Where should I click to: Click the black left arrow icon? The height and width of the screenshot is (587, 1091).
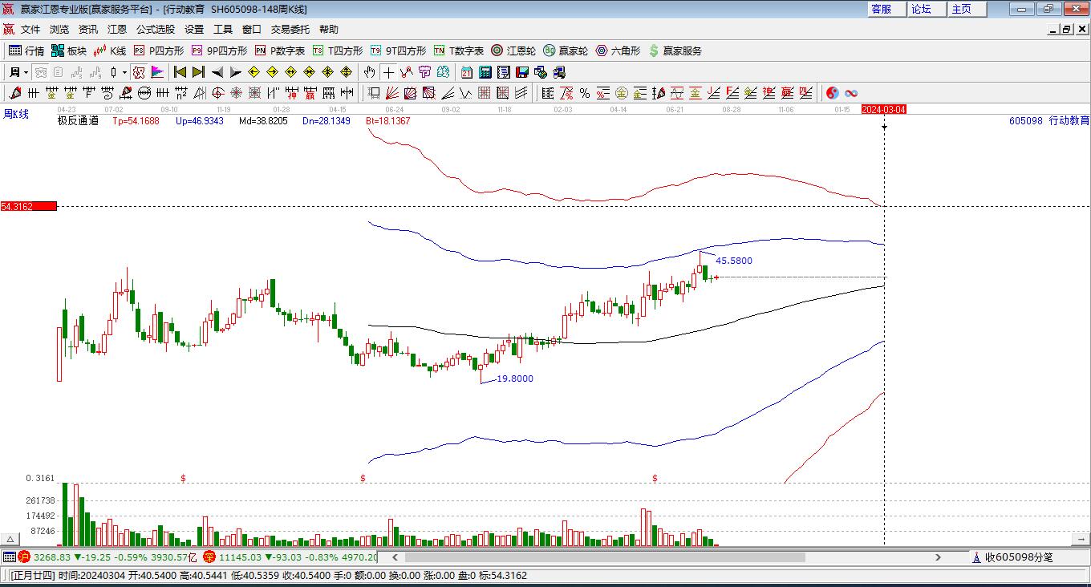click(x=217, y=72)
